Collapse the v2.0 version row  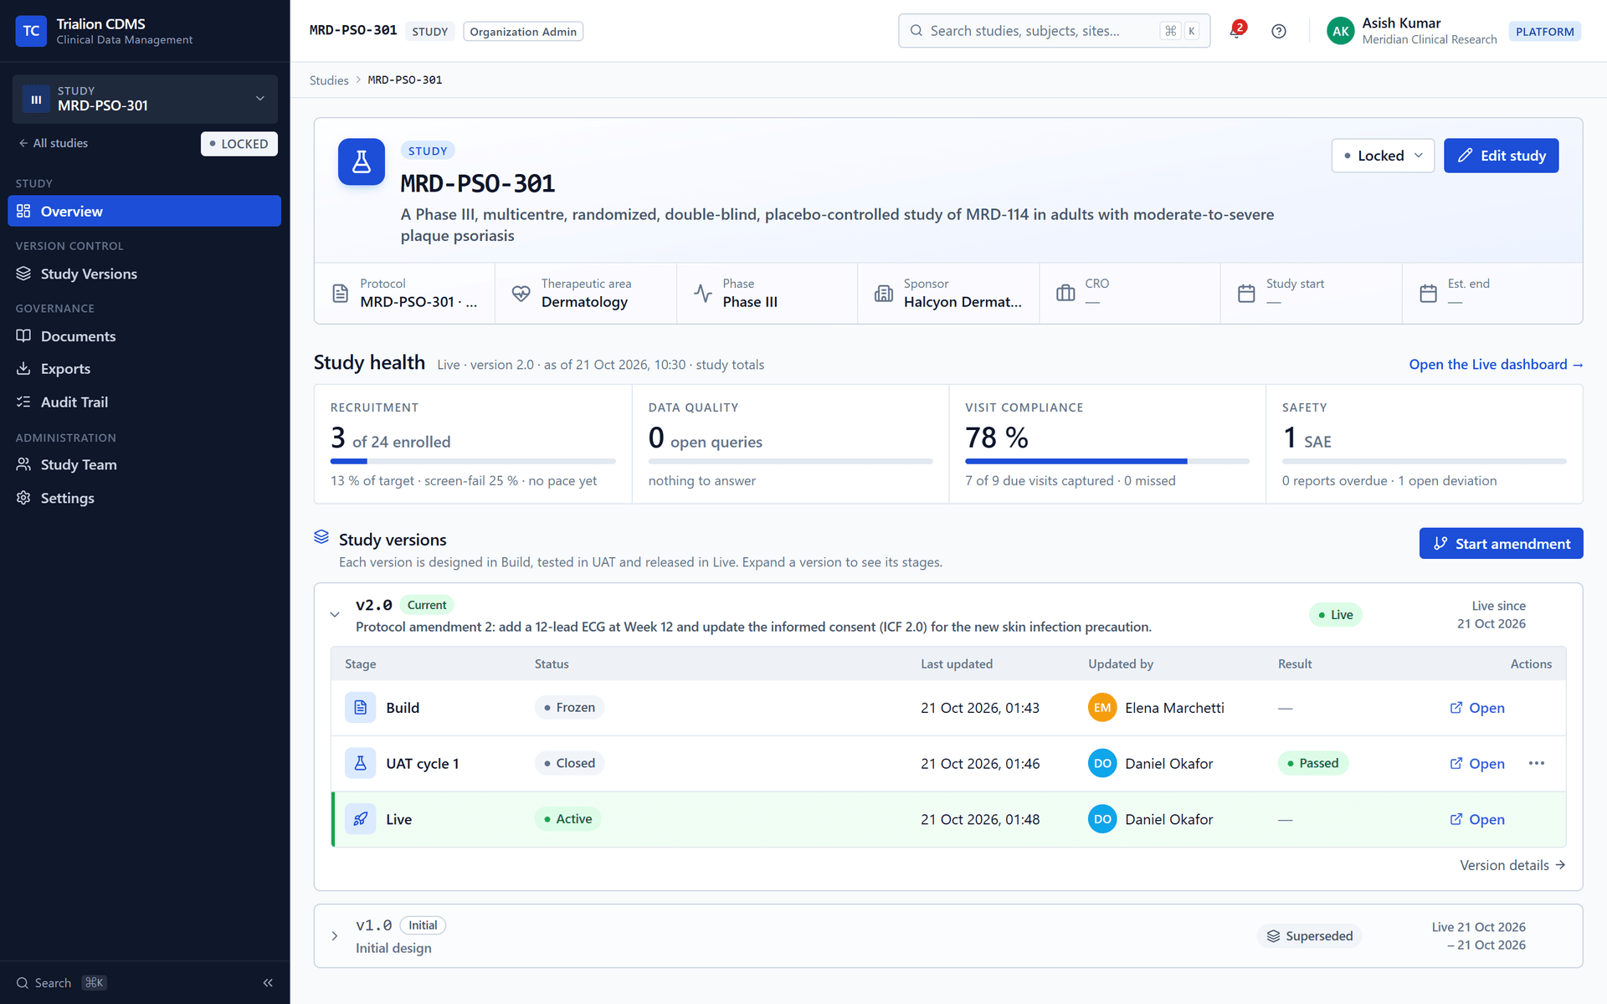pos(335,615)
